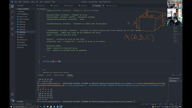Select the TERMINAL panel tab
This screenshot has width=192, height=108.
coord(70,75)
